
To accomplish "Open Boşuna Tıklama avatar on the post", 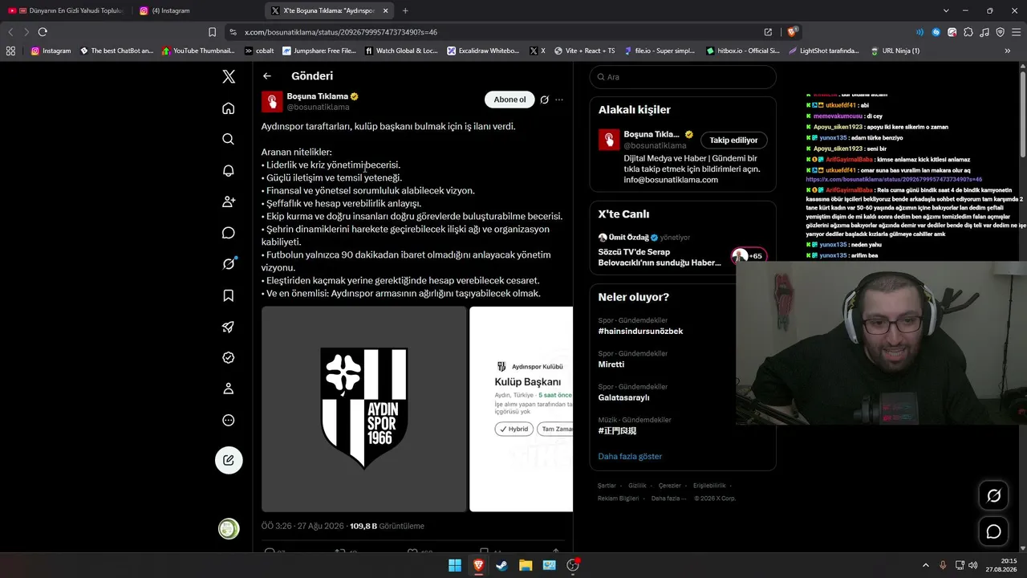I will pyautogui.click(x=272, y=101).
